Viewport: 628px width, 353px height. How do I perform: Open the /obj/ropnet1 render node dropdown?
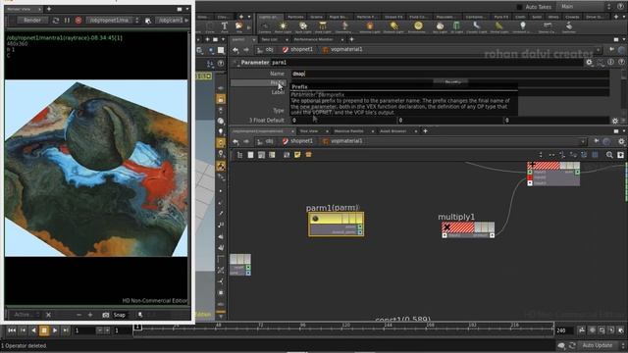pyautogui.click(x=113, y=20)
